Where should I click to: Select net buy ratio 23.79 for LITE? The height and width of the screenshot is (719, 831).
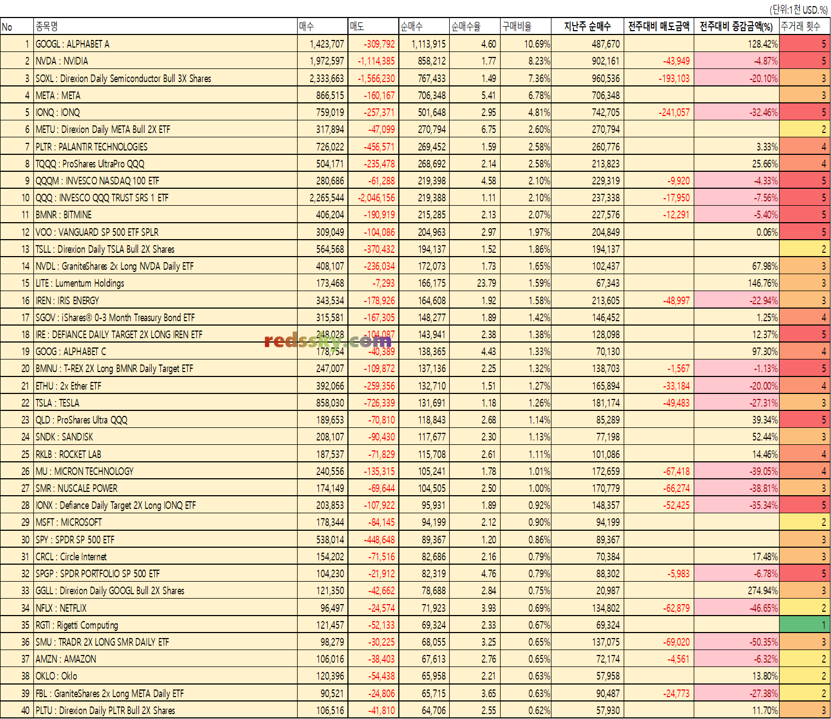pyautogui.click(x=475, y=283)
